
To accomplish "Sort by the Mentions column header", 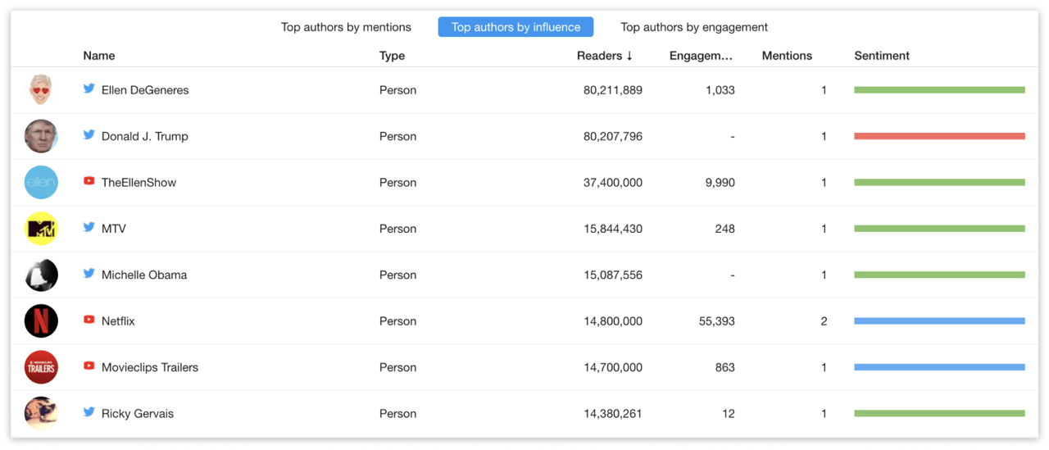I will tap(787, 56).
